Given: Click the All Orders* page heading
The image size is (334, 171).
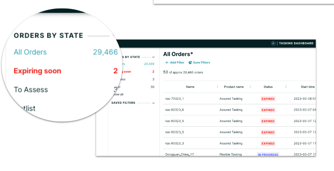Looking at the screenshot, I should [178, 54].
